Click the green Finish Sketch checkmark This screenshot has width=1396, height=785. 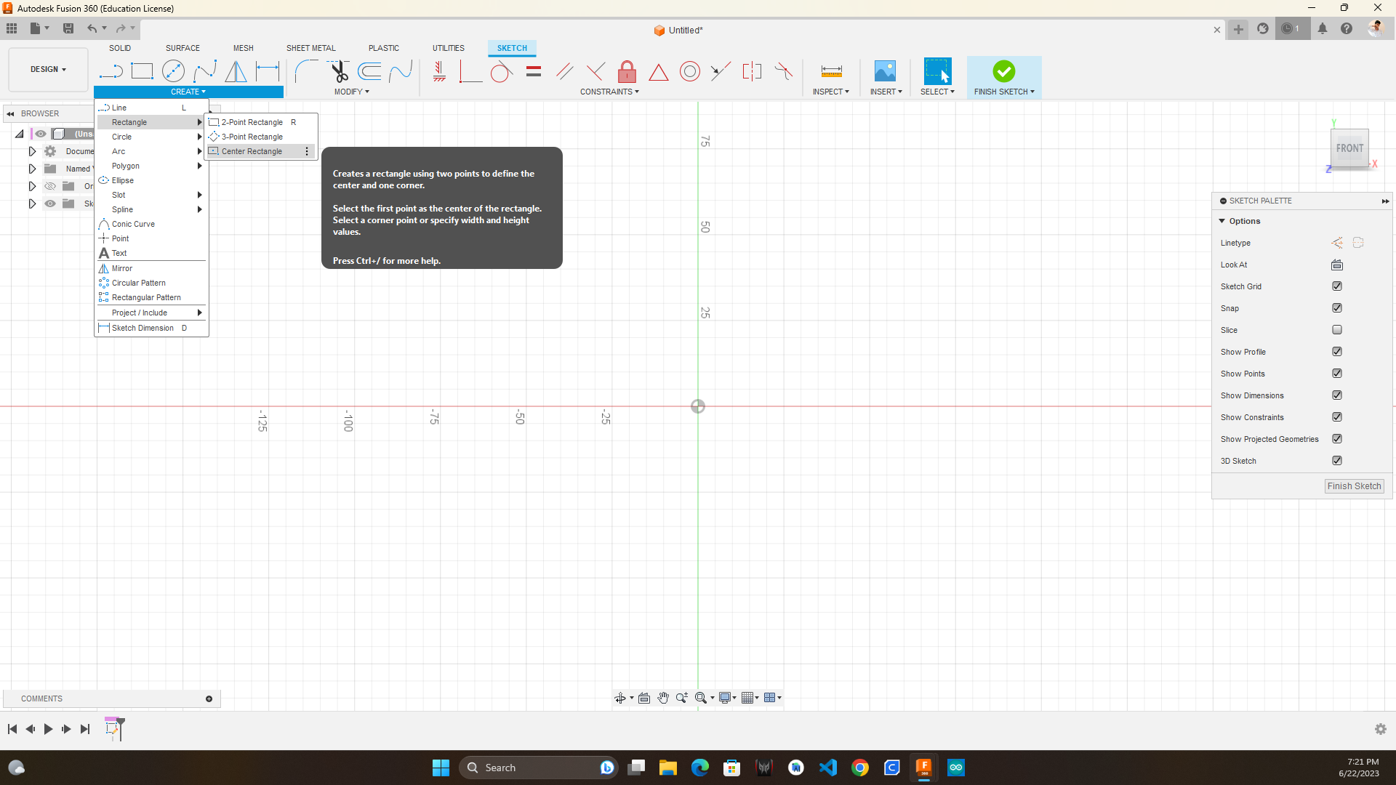click(x=1003, y=71)
